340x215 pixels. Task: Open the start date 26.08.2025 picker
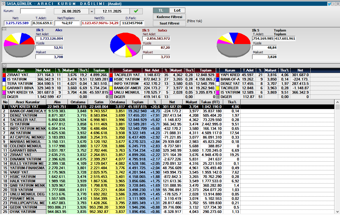[x=71, y=11]
